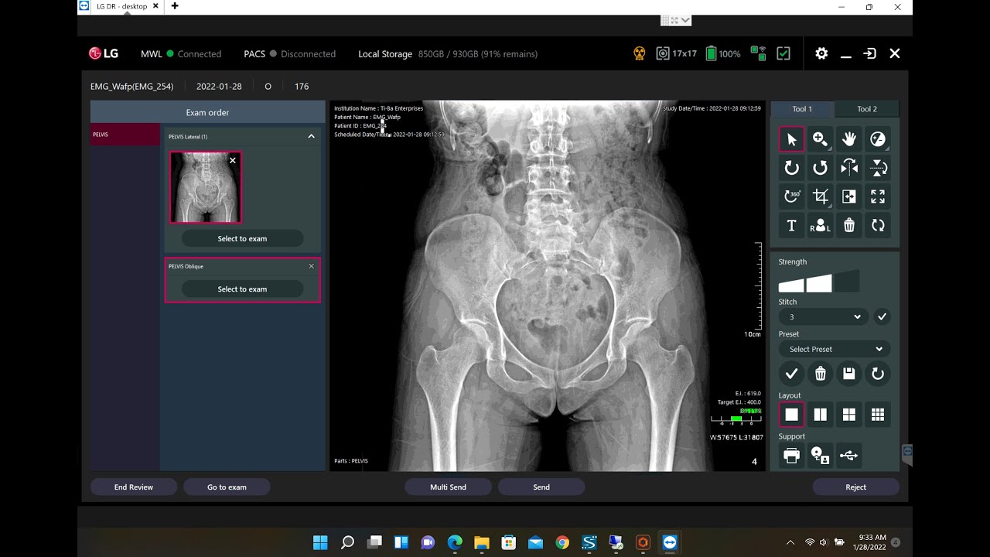Open settings gear in LG header
Image resolution: width=990 pixels, height=557 pixels.
tap(821, 53)
